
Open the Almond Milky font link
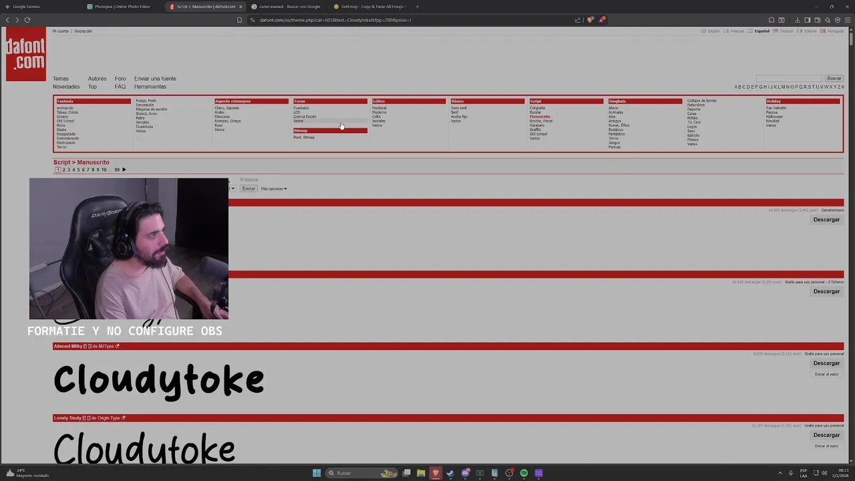pyautogui.click(x=67, y=346)
